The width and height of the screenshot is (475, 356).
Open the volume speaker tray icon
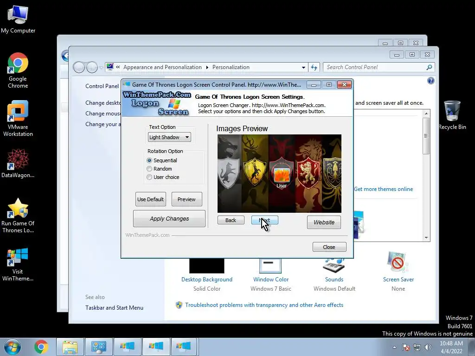coord(428,347)
